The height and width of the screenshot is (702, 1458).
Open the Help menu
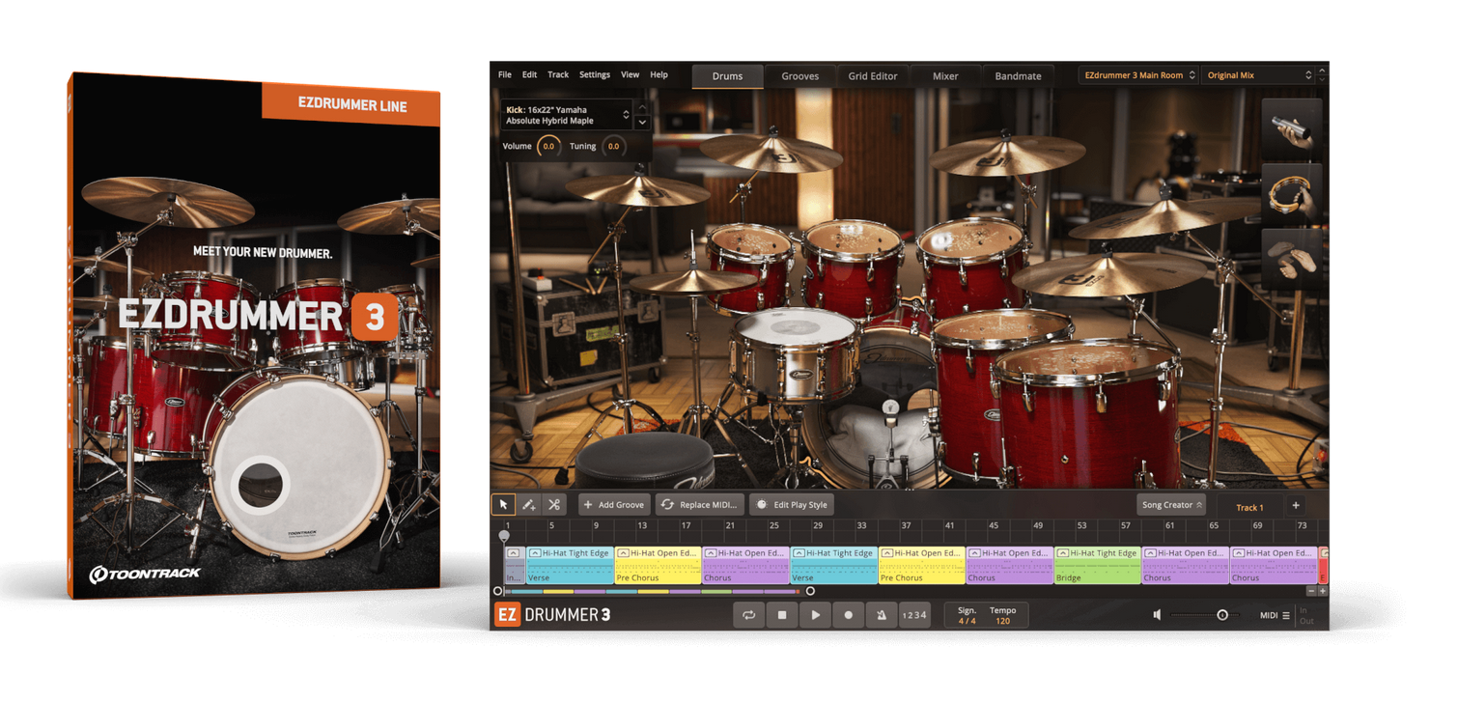(659, 75)
